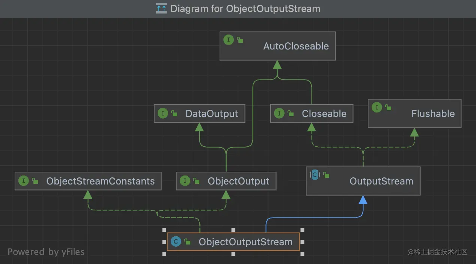Select the ObjectStreamConstants node

click(88, 181)
